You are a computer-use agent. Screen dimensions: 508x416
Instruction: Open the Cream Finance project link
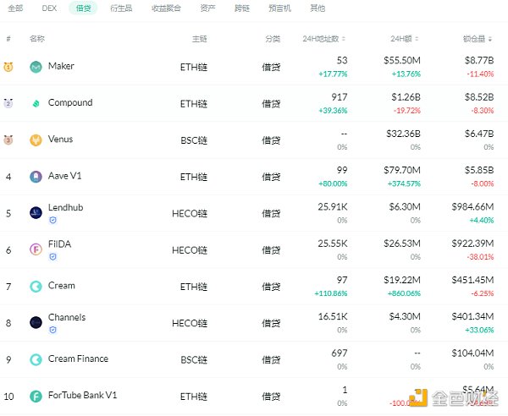tap(78, 359)
